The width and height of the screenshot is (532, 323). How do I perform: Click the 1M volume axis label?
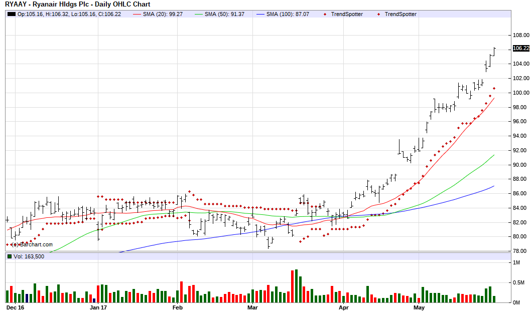[x=516, y=263]
